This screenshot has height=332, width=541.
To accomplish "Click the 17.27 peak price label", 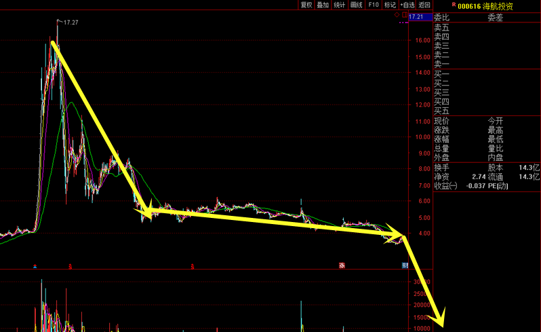I will click(71, 23).
